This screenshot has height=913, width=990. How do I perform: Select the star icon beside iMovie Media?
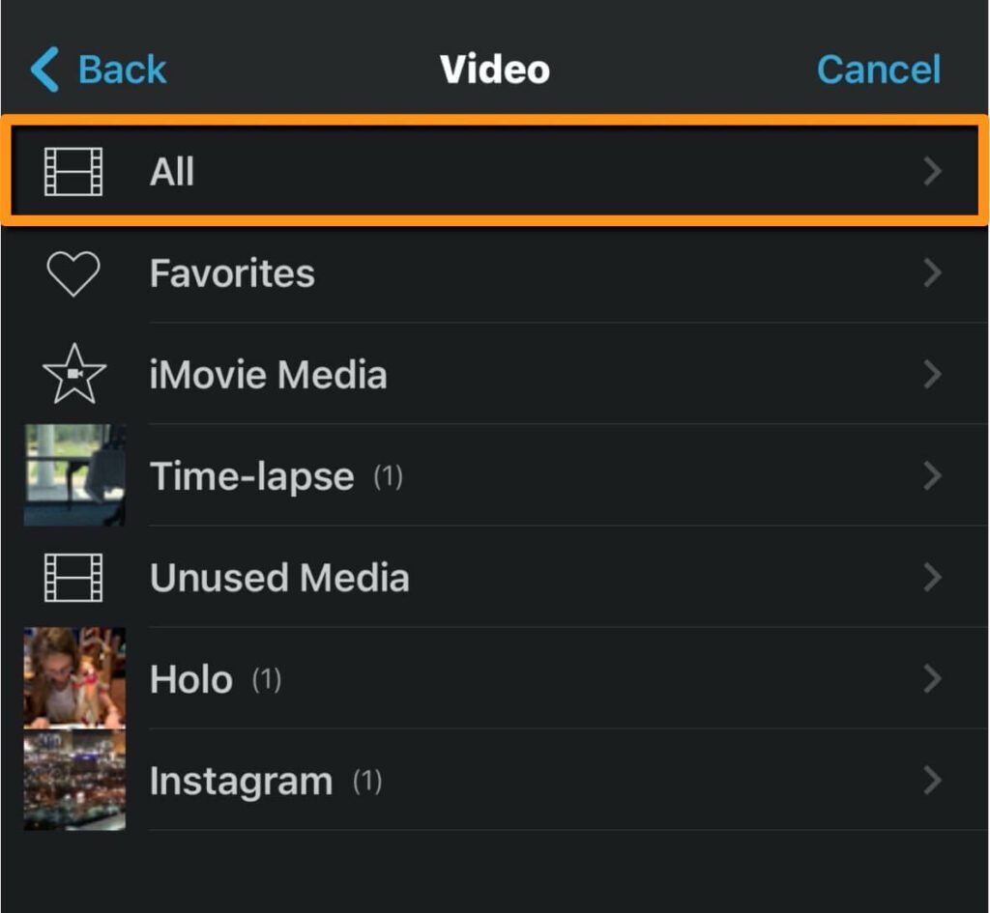[73, 374]
